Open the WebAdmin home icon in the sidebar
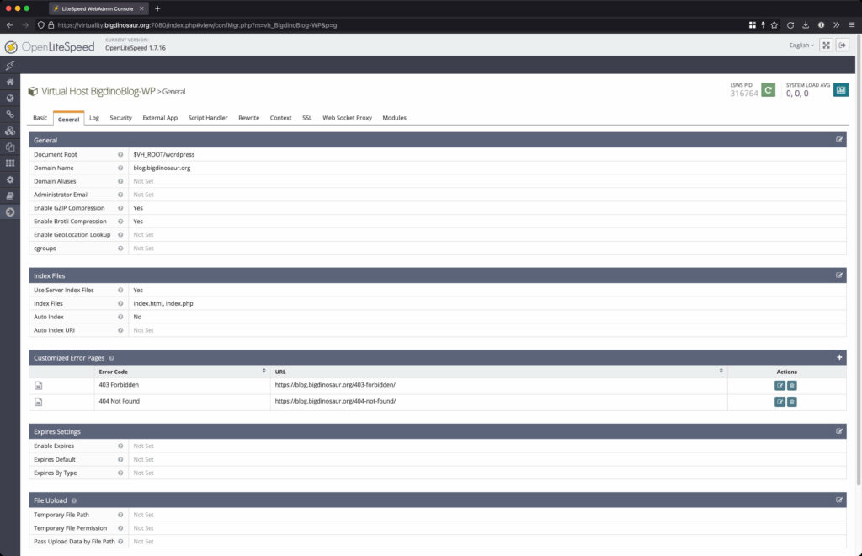The width and height of the screenshot is (862, 556). click(9, 81)
